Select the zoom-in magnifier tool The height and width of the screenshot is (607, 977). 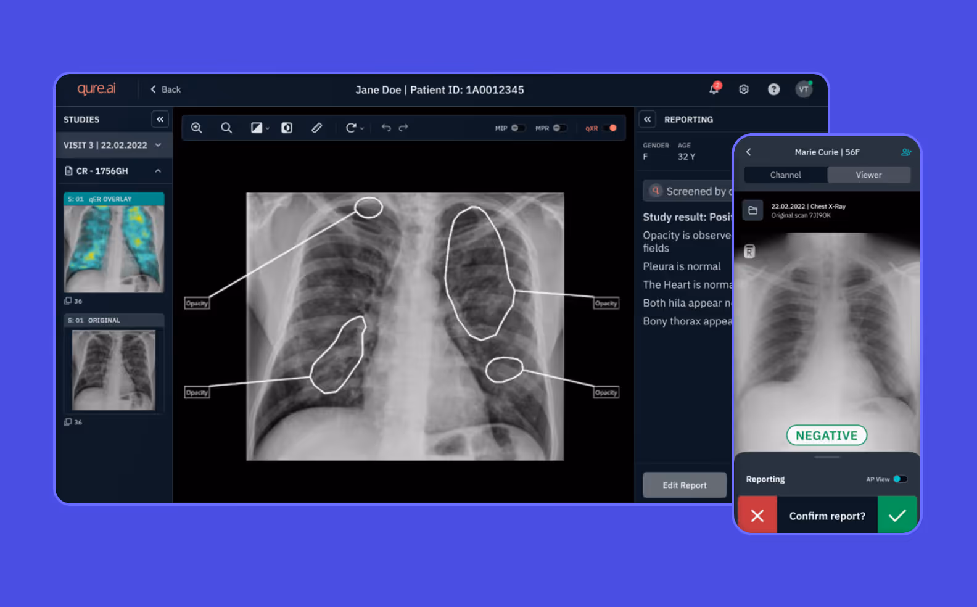pyautogui.click(x=197, y=128)
